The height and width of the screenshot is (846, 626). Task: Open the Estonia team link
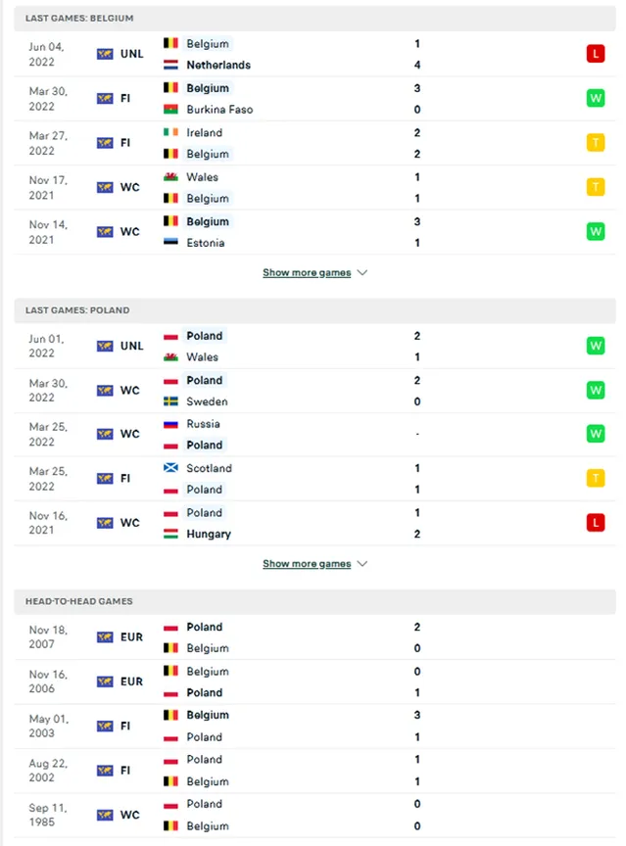click(205, 243)
